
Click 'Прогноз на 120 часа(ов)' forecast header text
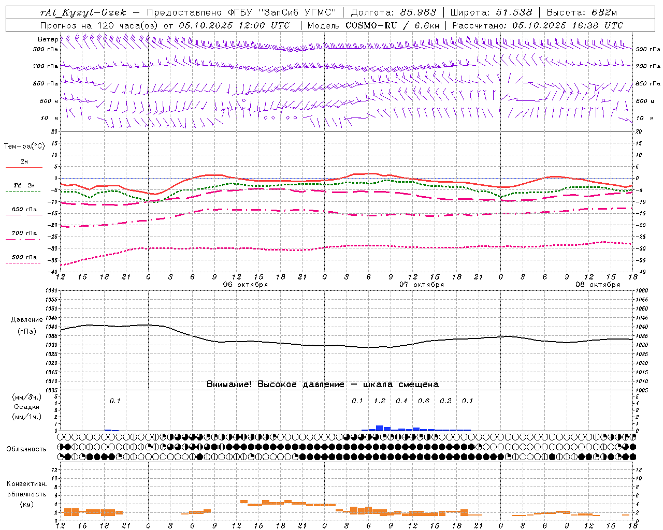(100, 25)
